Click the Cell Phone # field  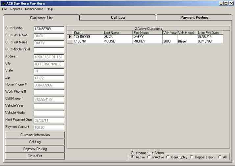coord(49,99)
